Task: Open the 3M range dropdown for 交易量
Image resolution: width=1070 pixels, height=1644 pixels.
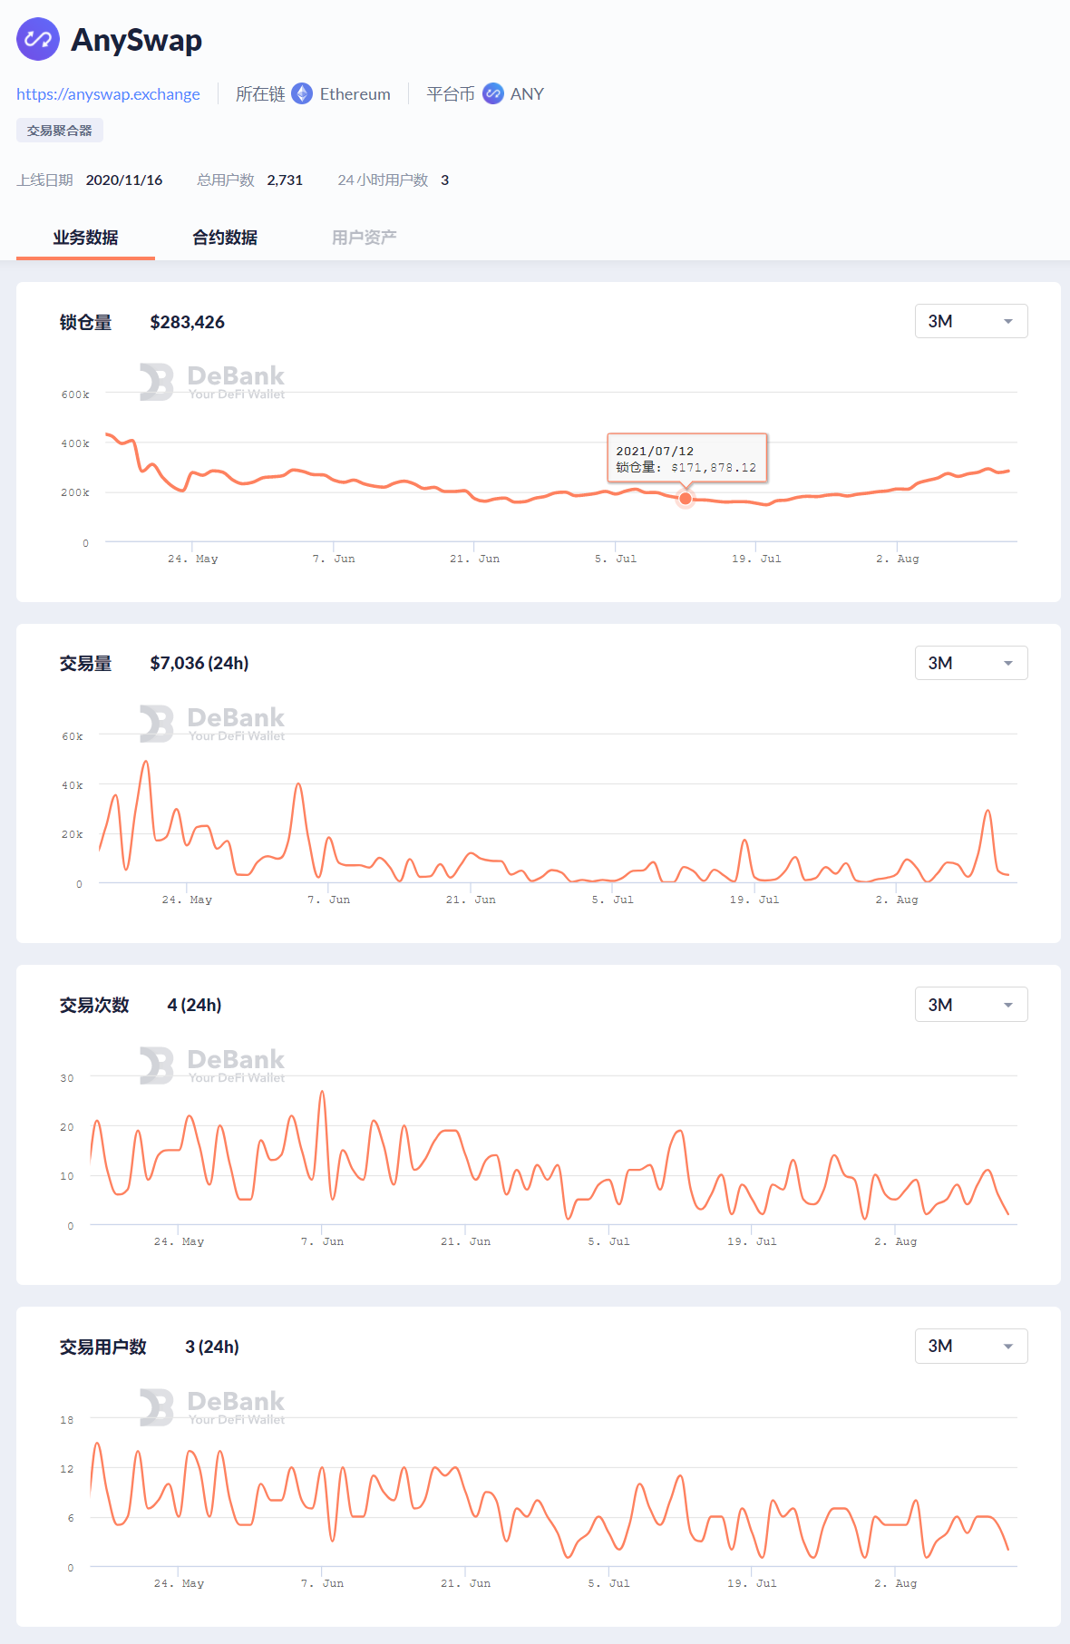Action: coord(970,663)
